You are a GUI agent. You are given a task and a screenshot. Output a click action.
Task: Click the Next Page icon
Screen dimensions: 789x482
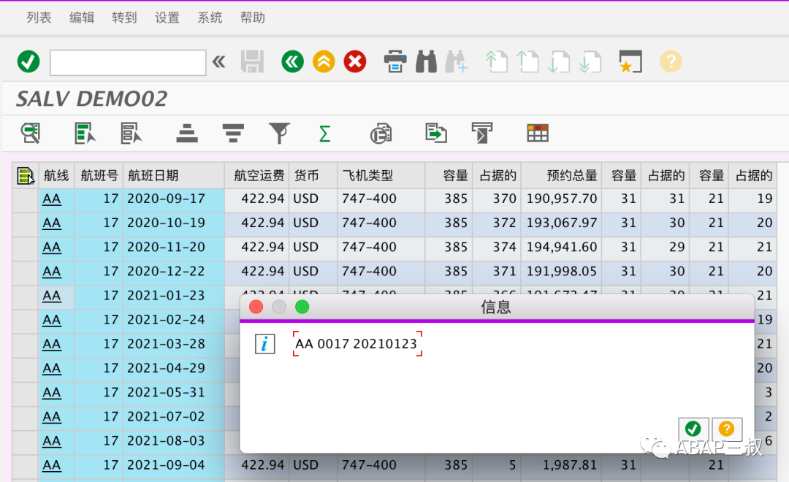[559, 62]
